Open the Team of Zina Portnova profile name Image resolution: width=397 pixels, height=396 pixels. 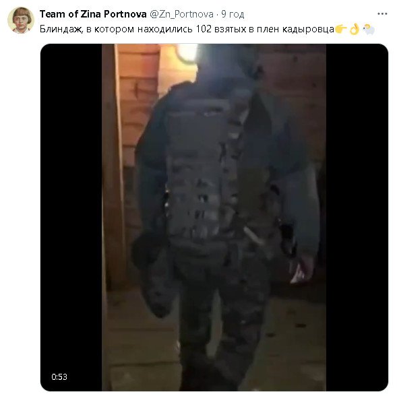93,14
